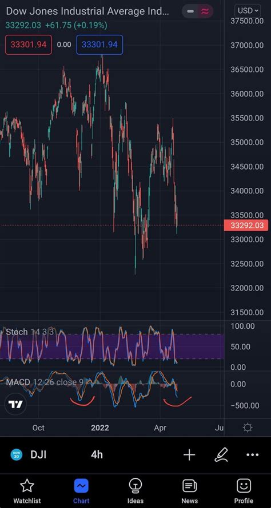Tap the 33292.03 +61.75 (+0.19%) quote line
This screenshot has height=508, width=271.
coord(57,25)
